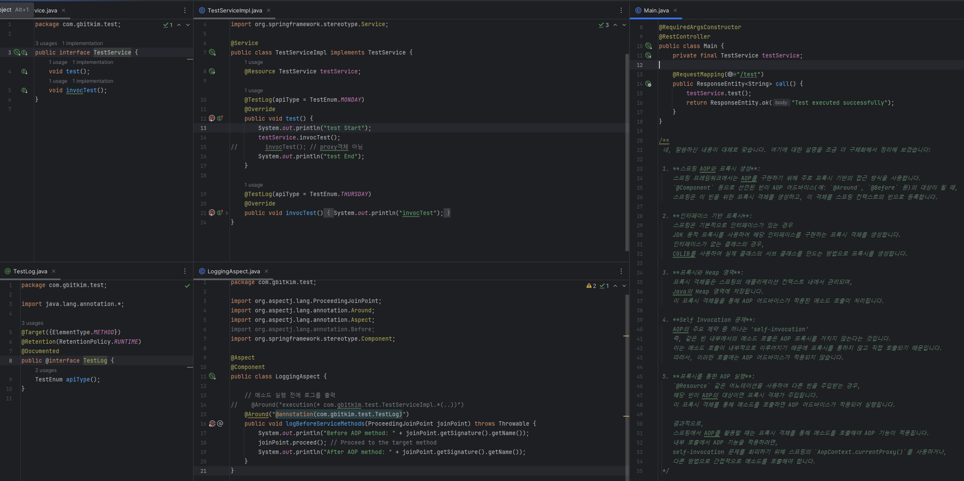Switch to the LoggingAspect.java tab

pos(233,271)
